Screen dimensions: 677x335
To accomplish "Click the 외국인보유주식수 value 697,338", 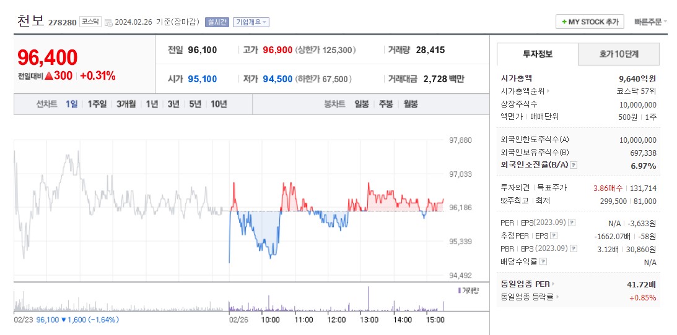I will [x=643, y=153].
